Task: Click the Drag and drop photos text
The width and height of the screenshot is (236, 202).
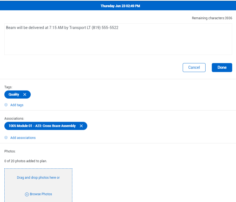Action: (38, 178)
